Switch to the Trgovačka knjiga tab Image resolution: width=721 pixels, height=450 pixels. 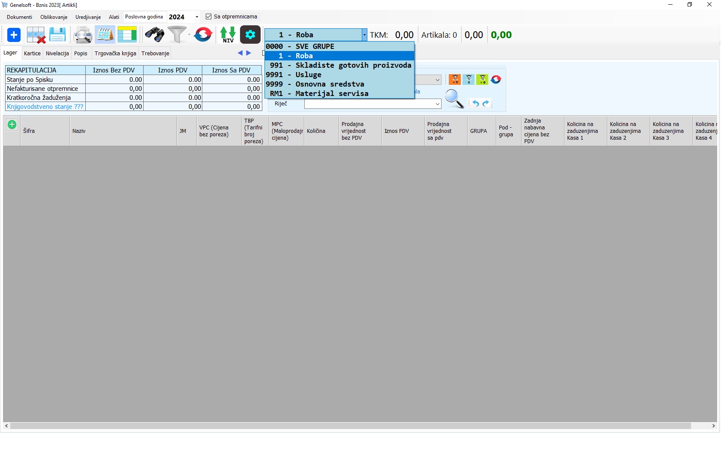tap(115, 54)
